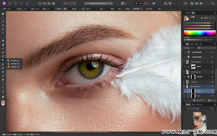The height and width of the screenshot is (136, 217).
Task: Open the document title Kayleigh June dropdown
Action: [98, 3]
